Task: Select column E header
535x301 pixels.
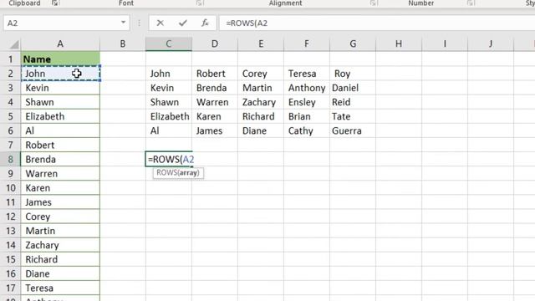Action: pyautogui.click(x=261, y=44)
